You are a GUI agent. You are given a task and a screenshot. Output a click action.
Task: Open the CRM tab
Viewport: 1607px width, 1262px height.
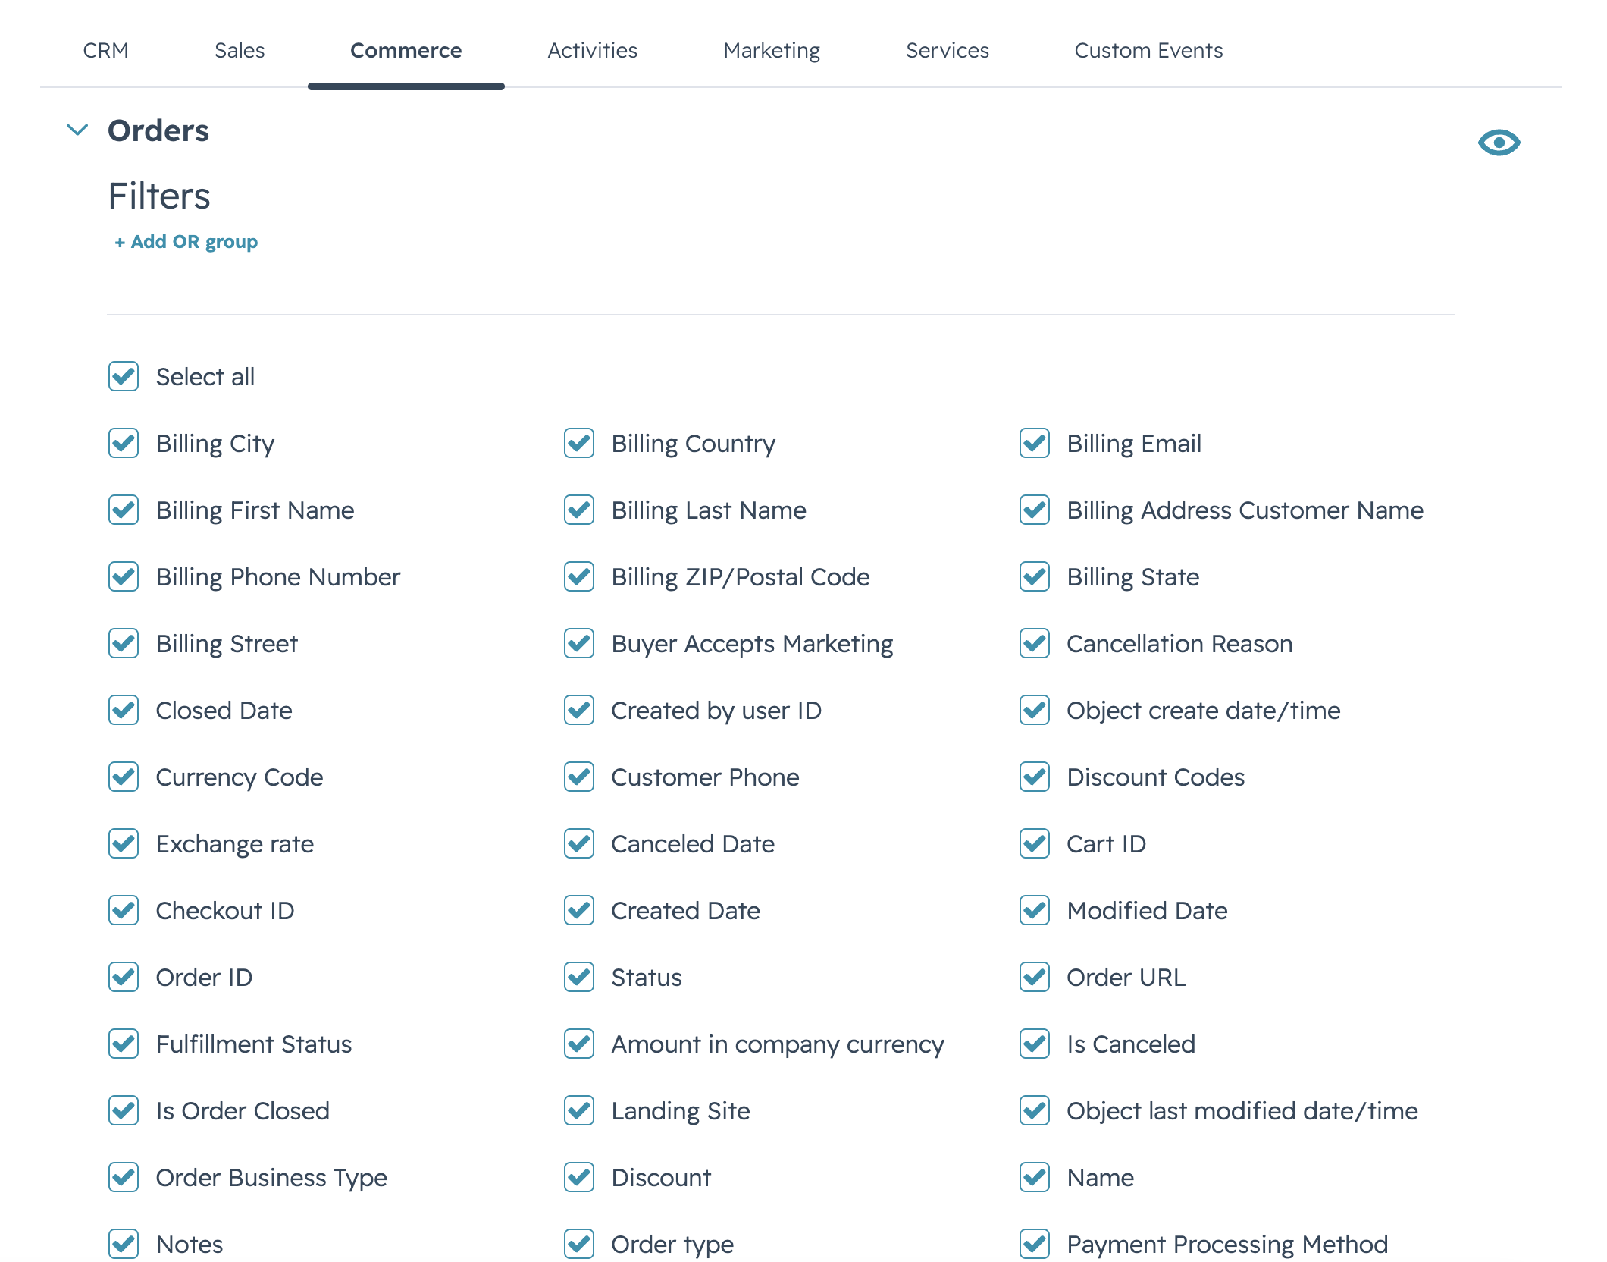(x=105, y=50)
